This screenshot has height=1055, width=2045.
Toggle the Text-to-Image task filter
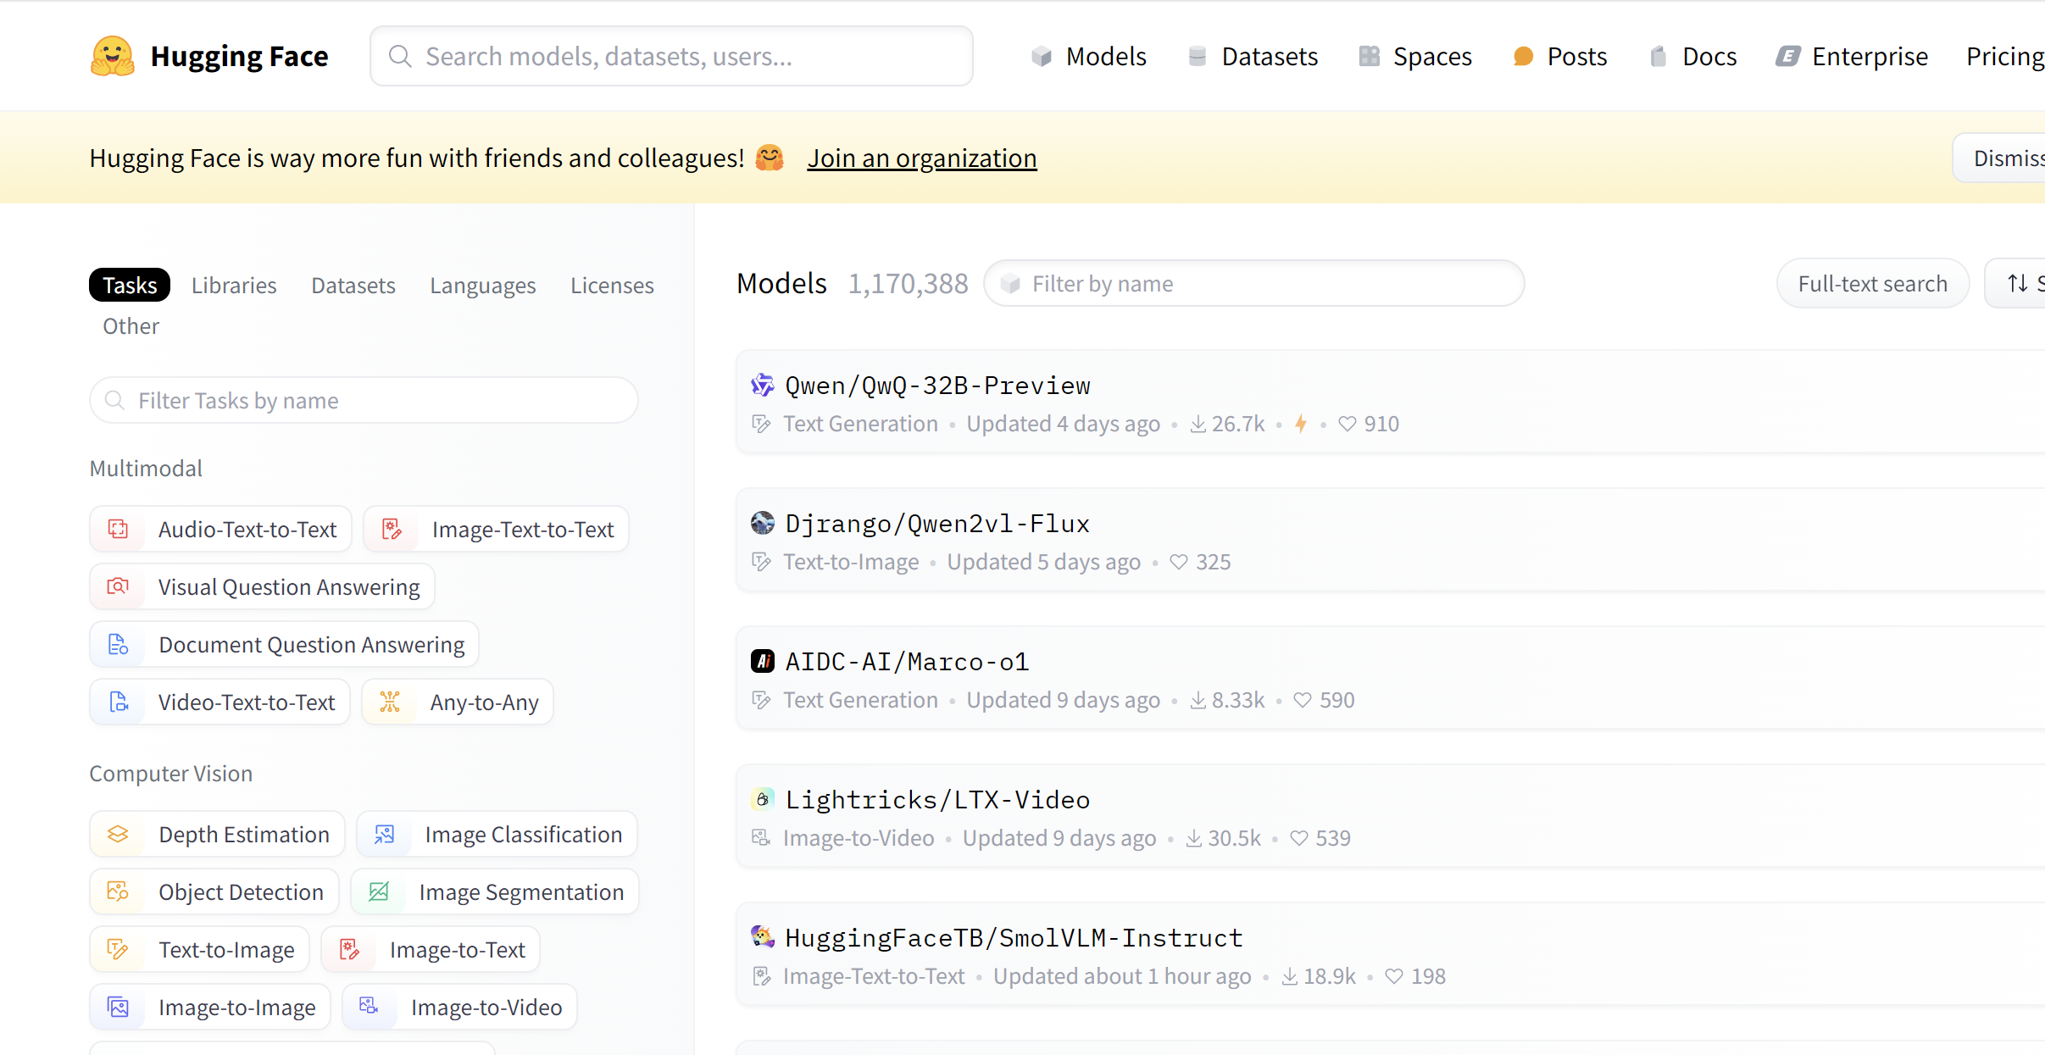point(199,949)
